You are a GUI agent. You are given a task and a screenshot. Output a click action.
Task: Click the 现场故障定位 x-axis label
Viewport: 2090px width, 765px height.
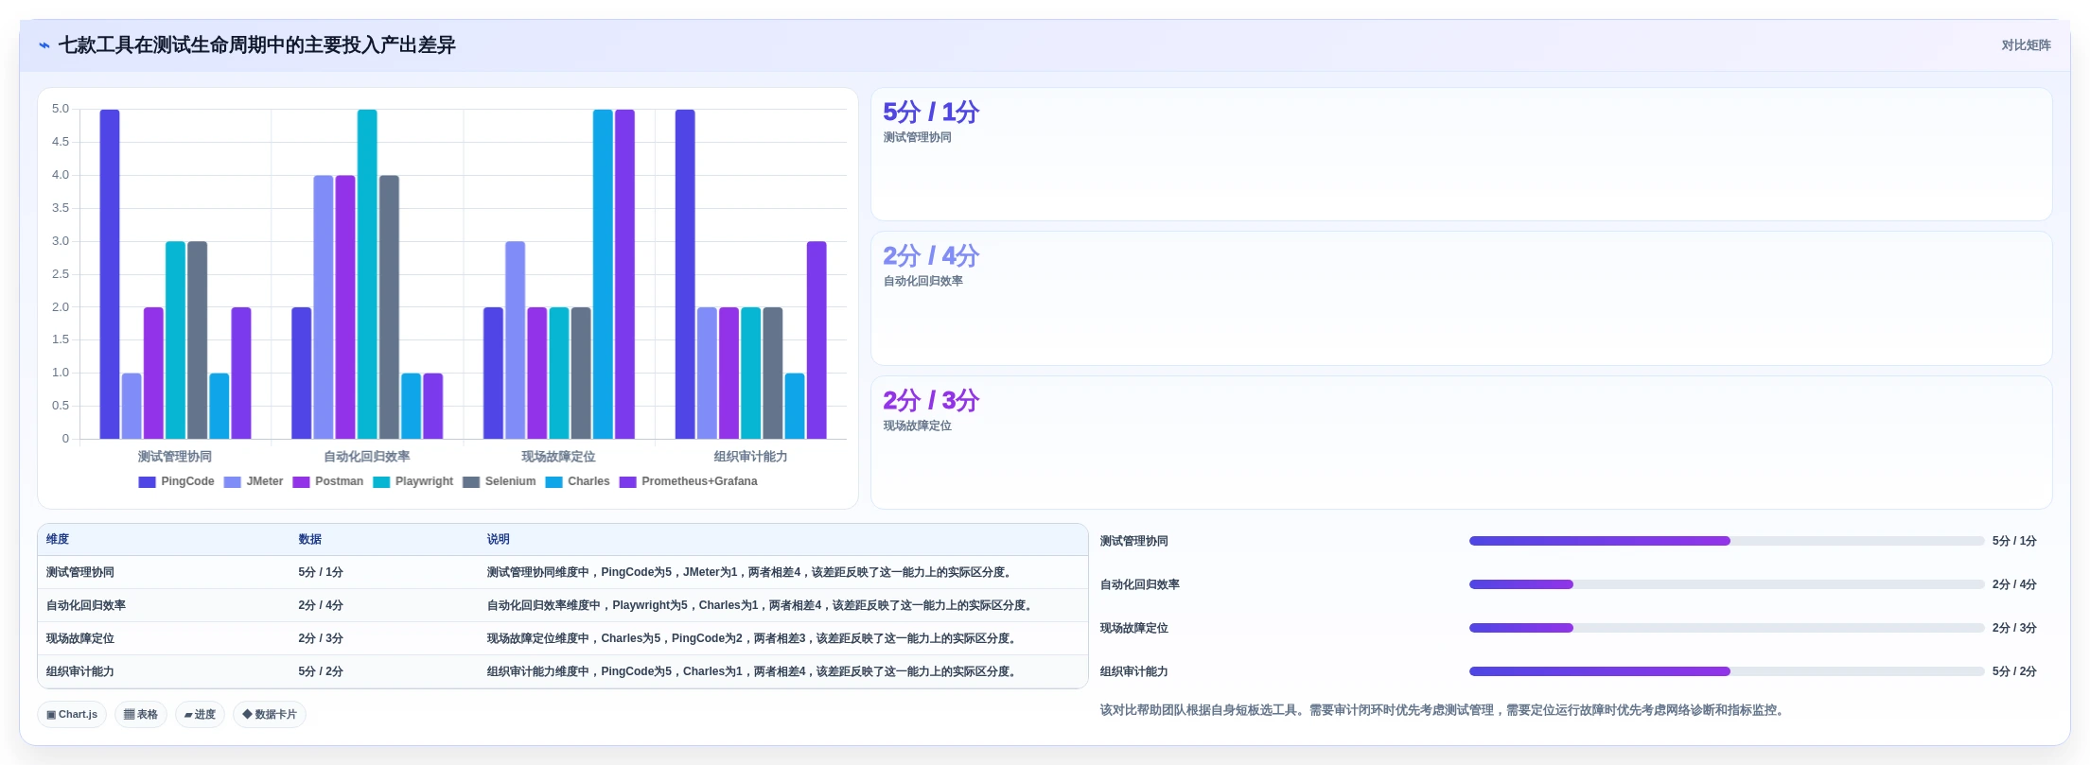click(x=559, y=457)
